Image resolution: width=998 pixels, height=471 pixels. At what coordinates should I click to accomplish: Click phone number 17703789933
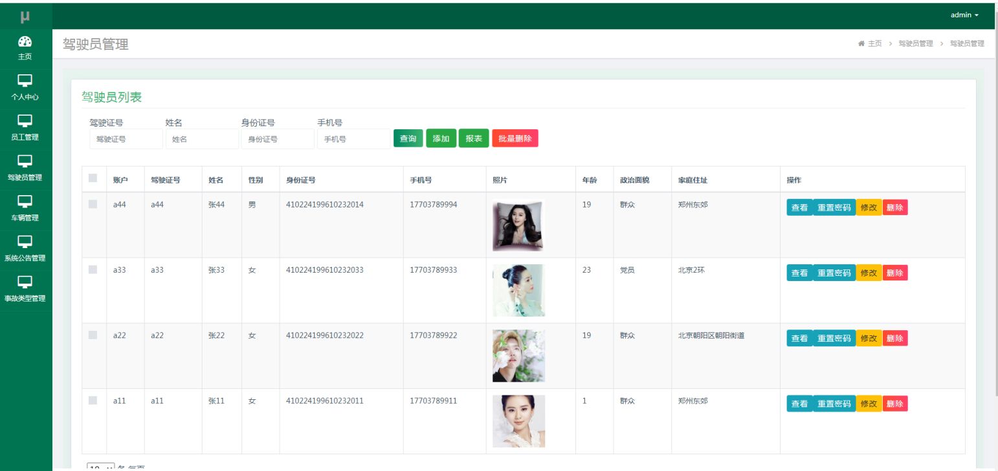coord(433,270)
